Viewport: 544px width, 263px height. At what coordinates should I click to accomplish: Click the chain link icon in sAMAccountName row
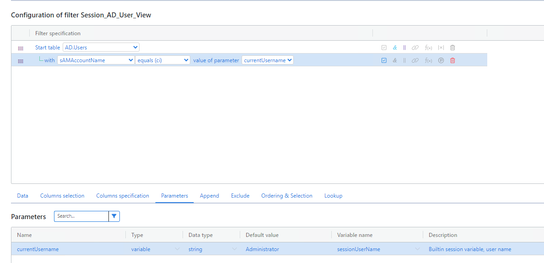[415, 60]
